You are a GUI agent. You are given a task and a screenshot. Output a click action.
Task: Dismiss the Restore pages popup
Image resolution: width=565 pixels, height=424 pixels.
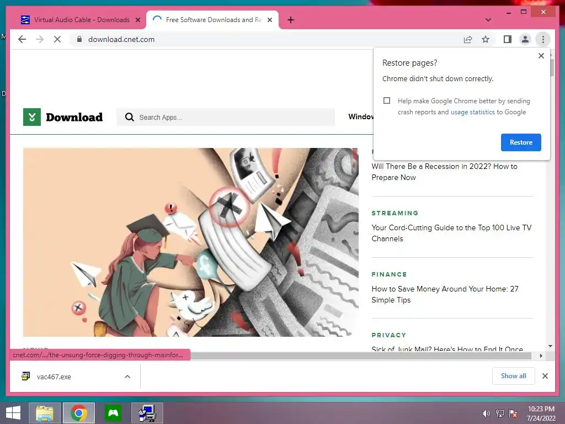tap(541, 56)
